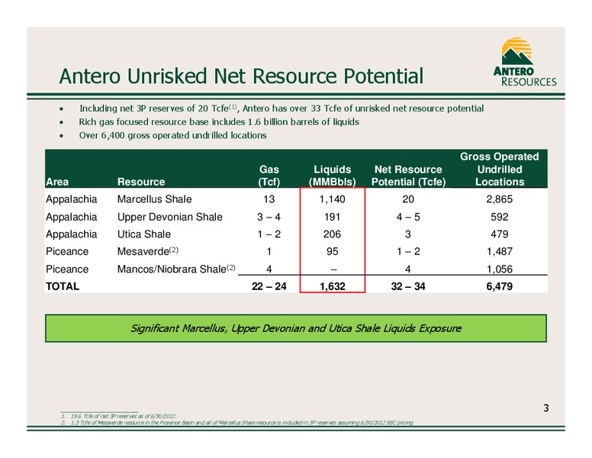The image size is (592, 458).
Task: Click the Utica liquids value 206
Action: [333, 234]
